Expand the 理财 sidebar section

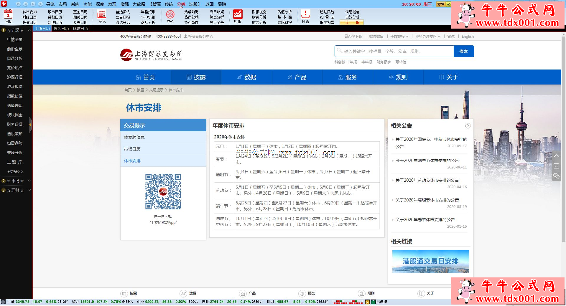click(x=29, y=190)
